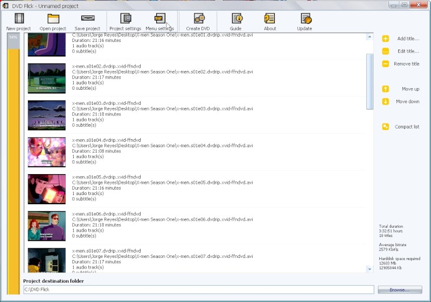Click the yellow plus Add title icon
431x302 pixels.
point(385,39)
